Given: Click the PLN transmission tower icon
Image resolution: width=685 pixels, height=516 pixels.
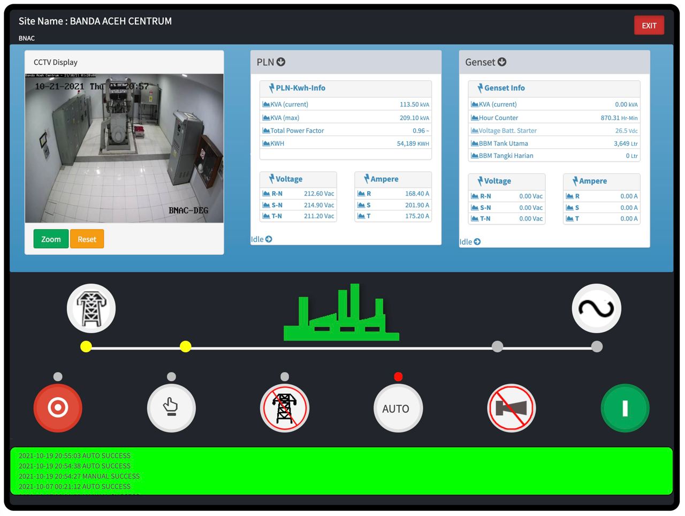Looking at the screenshot, I should tap(91, 308).
